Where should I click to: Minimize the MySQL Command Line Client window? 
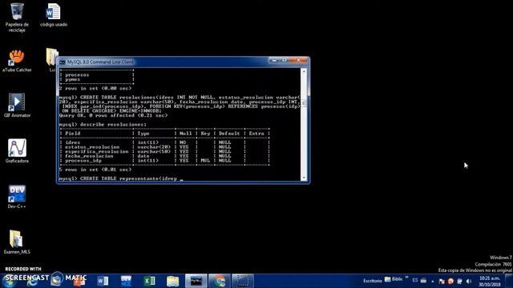(274, 61)
